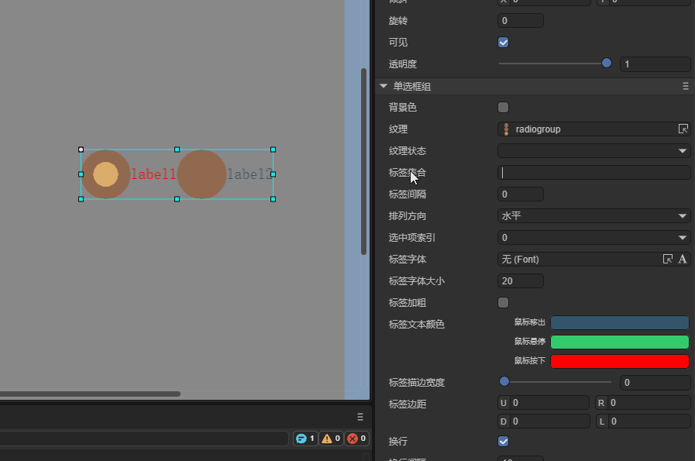Disable the 换行 wrap checkbox

tap(504, 441)
